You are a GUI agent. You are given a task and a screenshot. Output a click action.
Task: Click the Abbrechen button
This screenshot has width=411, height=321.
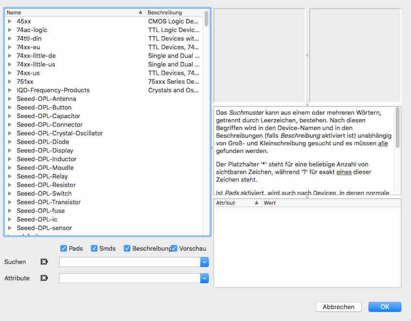point(338,307)
